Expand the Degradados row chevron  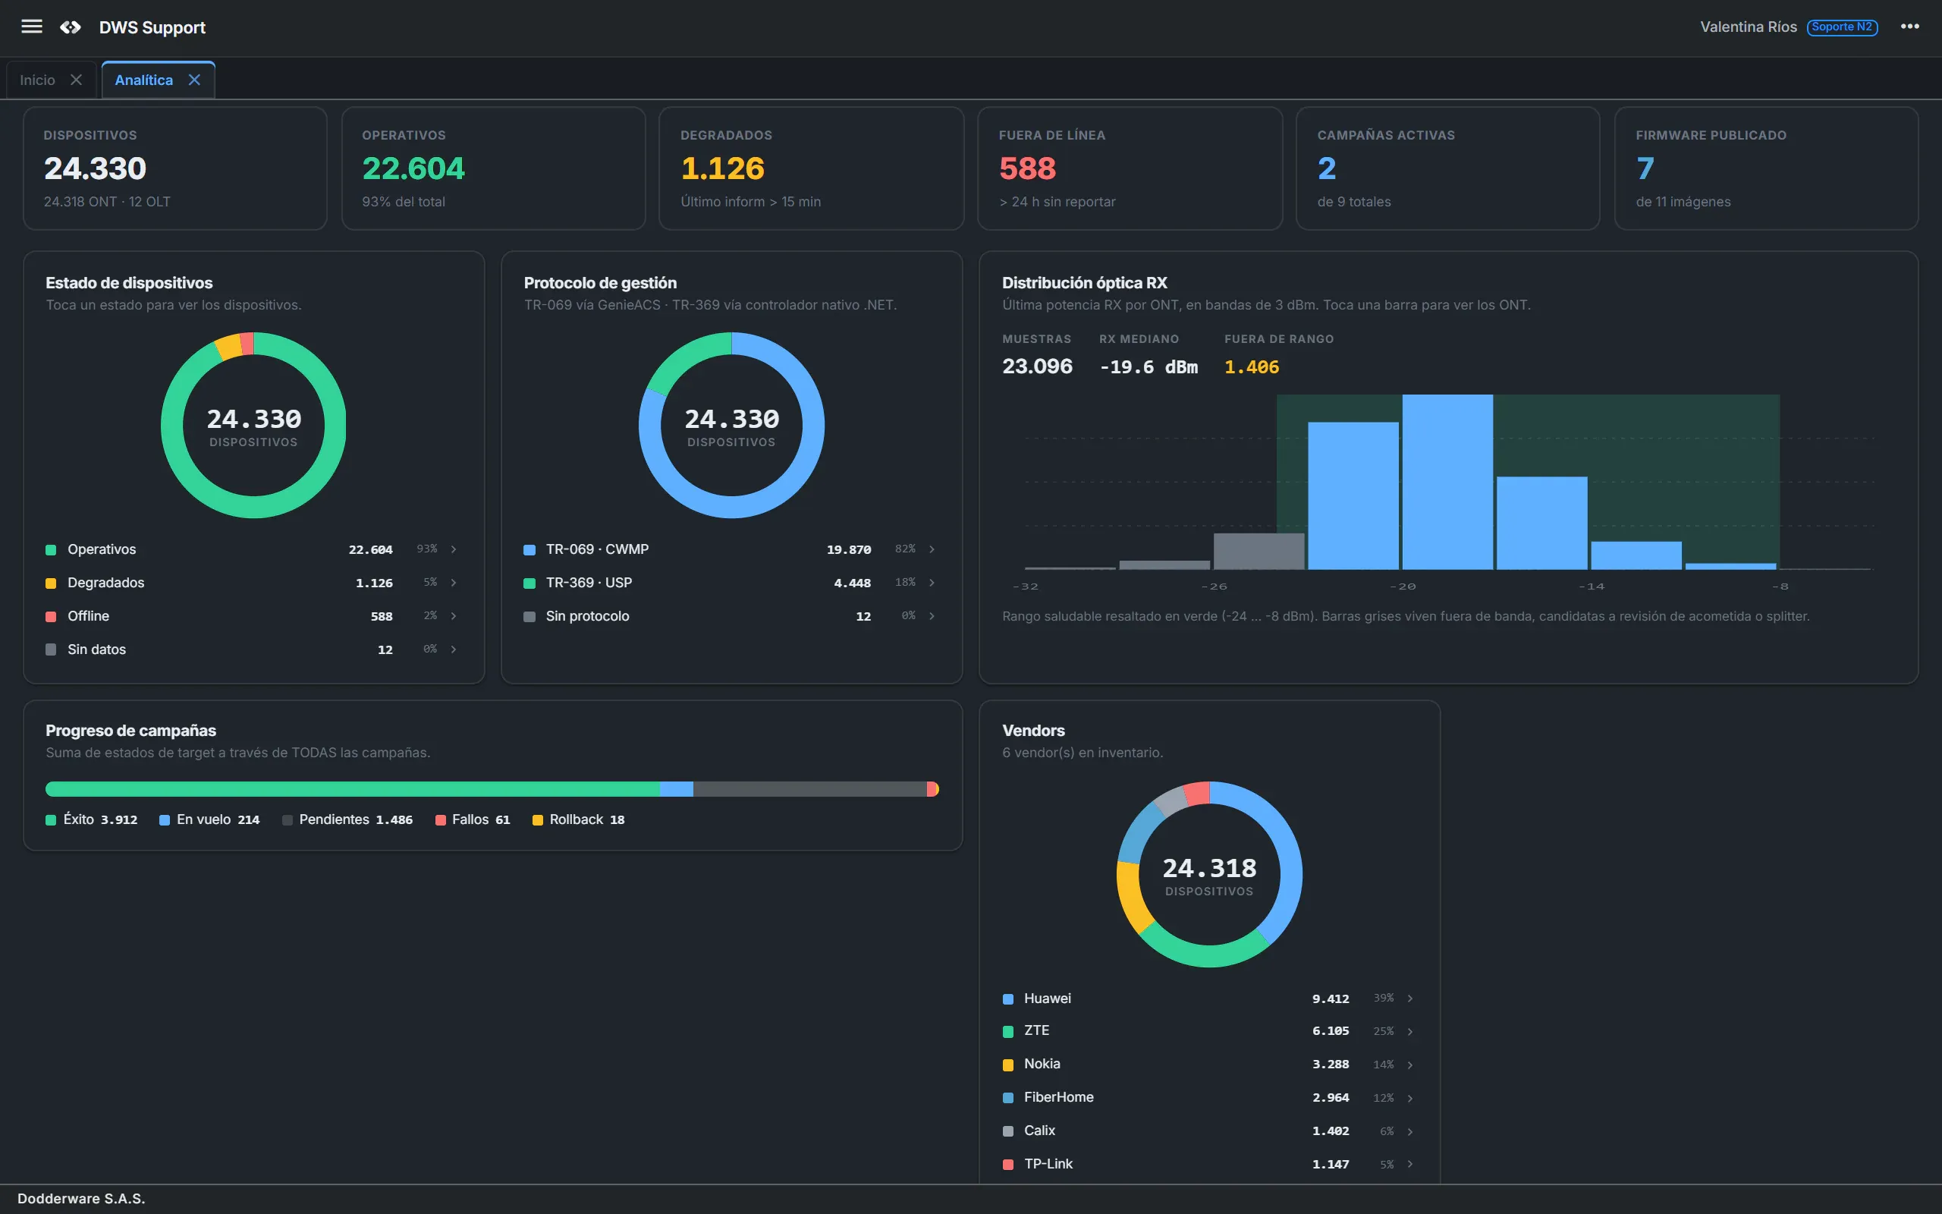tap(454, 583)
